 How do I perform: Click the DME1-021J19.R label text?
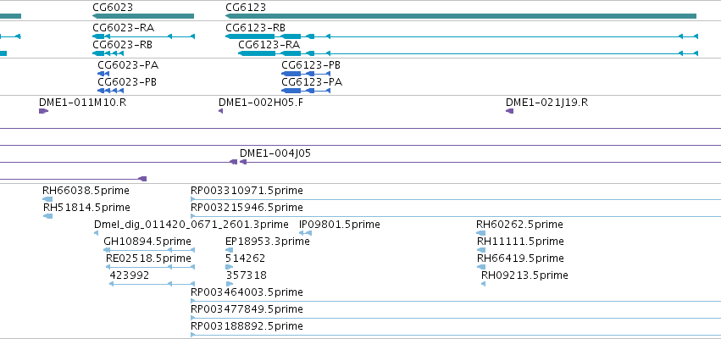(546, 102)
